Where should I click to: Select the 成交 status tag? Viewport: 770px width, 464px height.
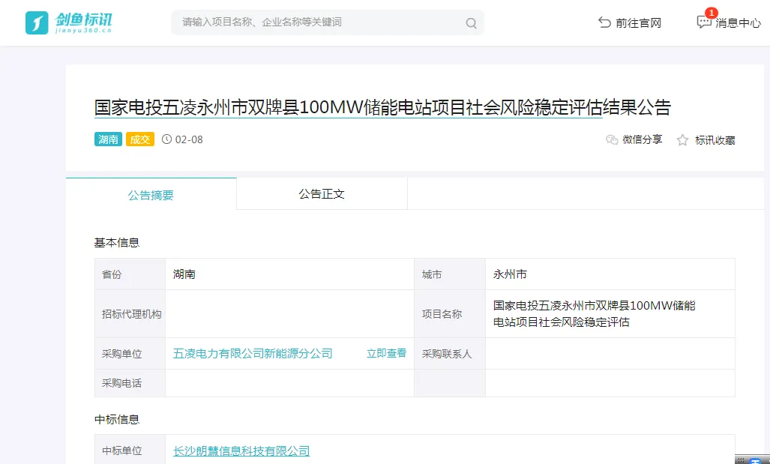click(139, 139)
